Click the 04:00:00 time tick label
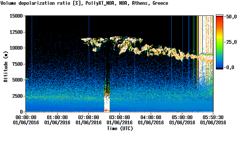The width and height of the screenshot is (245, 143). point(151,117)
